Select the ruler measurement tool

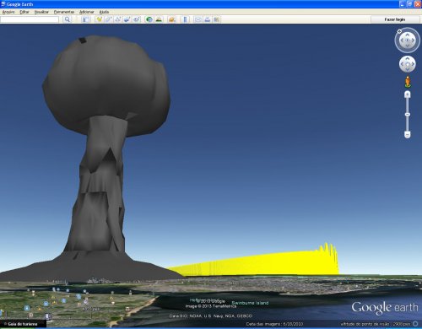185,19
